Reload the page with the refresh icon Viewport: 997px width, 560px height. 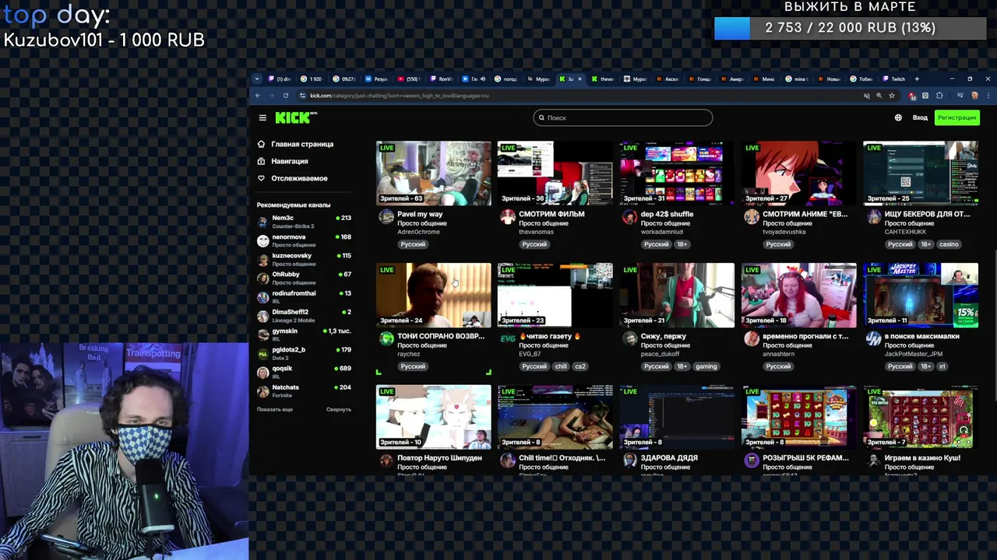tap(286, 96)
